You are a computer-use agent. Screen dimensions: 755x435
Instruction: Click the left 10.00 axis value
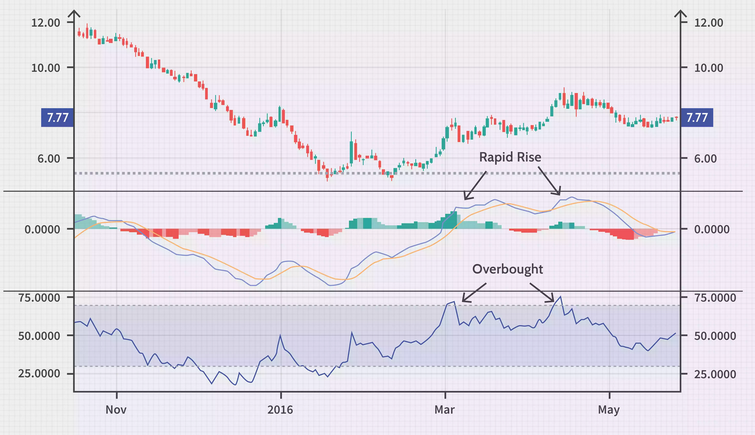[46, 68]
